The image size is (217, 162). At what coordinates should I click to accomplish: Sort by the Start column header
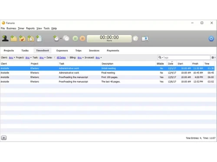tap(184, 64)
